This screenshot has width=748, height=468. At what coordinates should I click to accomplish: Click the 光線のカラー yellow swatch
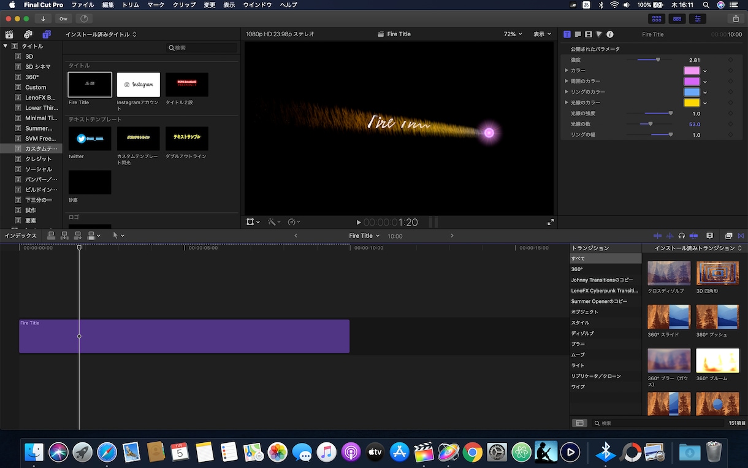point(692,102)
